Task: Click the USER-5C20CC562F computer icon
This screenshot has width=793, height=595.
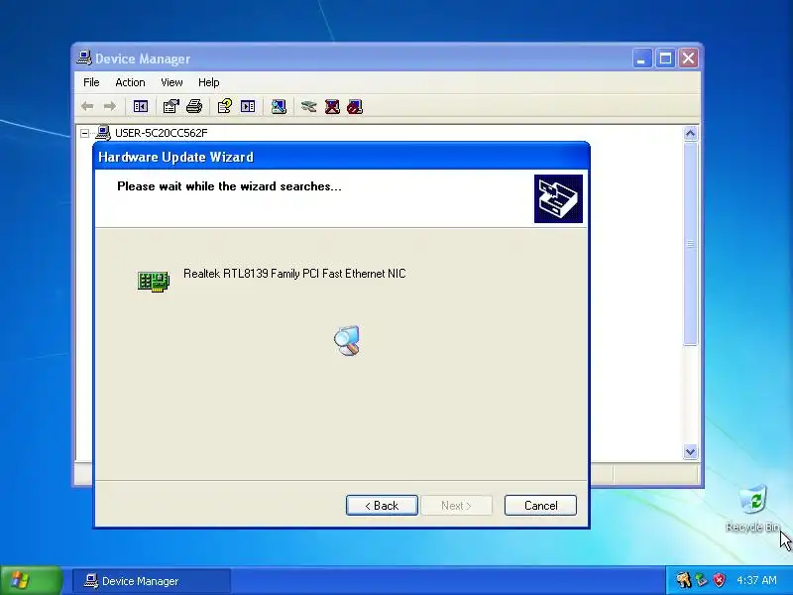Action: (103, 133)
